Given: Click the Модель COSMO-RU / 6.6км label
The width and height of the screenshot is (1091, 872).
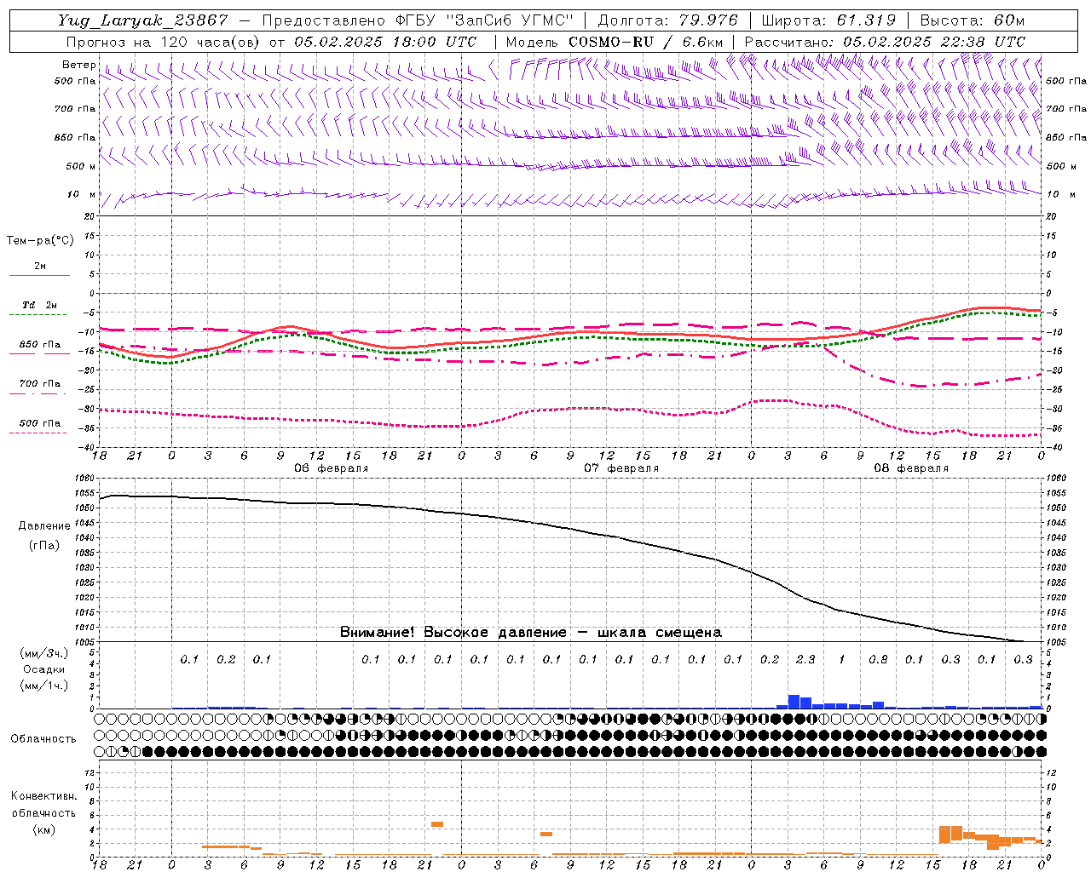Looking at the screenshot, I should (x=615, y=42).
